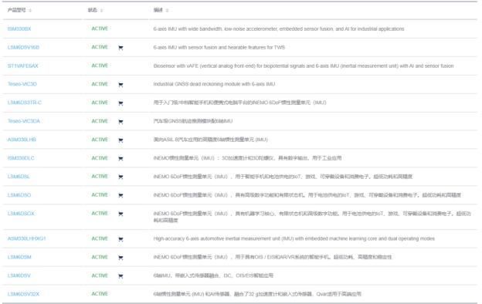Add LSM6DSV16B to cart via cart icon
Viewport: 482px width, 304px height.
tap(120, 48)
